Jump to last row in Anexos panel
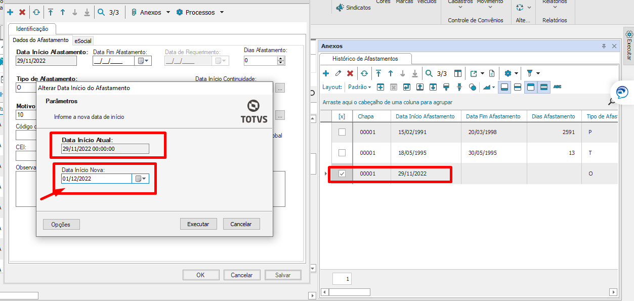The width and height of the screenshot is (634, 301). [414, 73]
